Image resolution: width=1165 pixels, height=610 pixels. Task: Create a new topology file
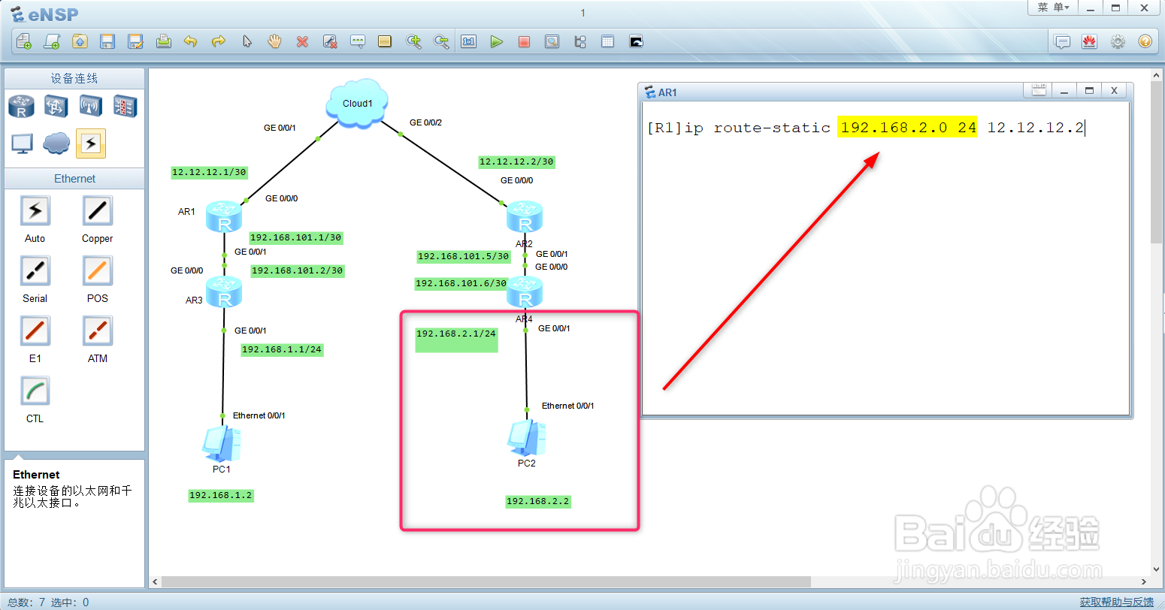[24, 41]
